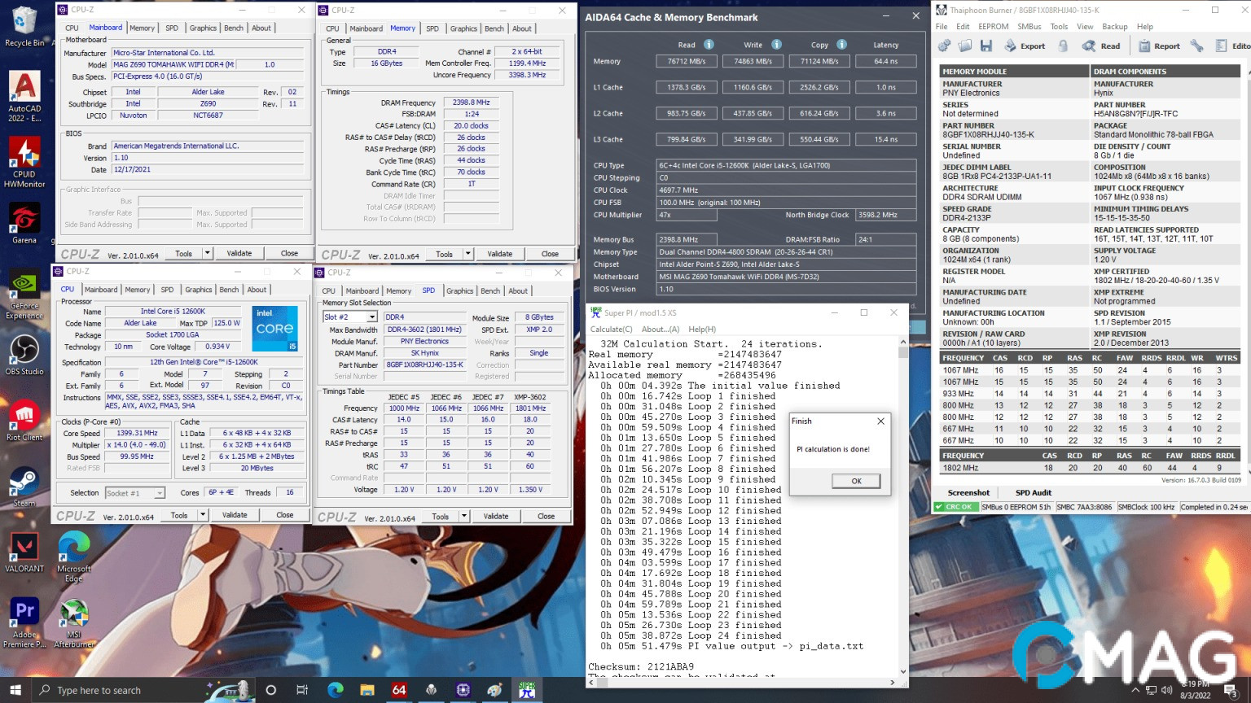The image size is (1251, 703).
Task: Click the info icon next to Write in AIDA64
Action: [776, 45]
